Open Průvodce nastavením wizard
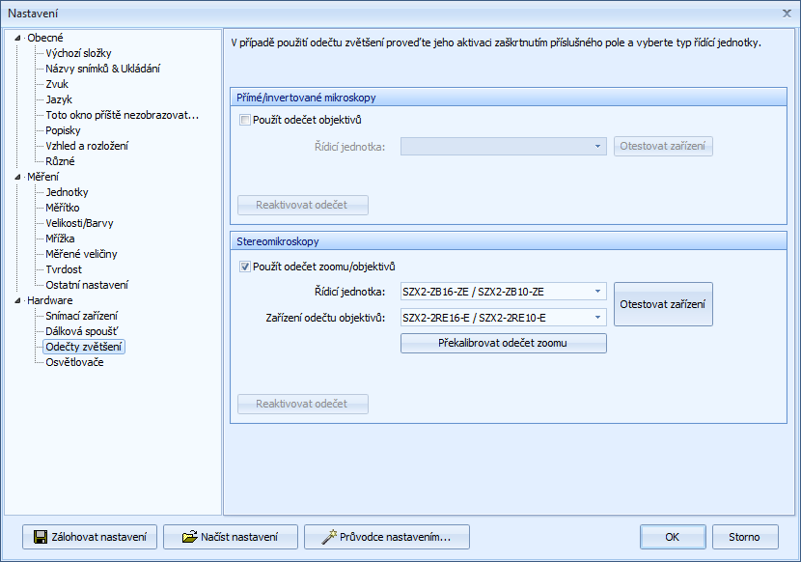 pos(387,537)
